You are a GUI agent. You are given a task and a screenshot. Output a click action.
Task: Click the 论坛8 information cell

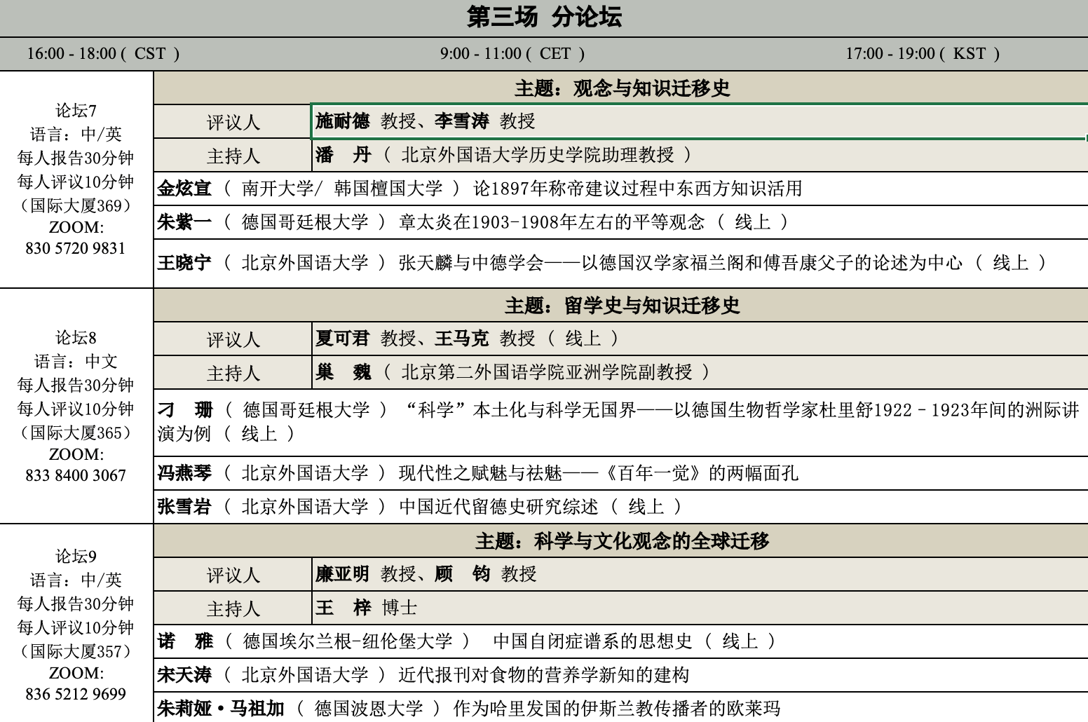(x=76, y=406)
